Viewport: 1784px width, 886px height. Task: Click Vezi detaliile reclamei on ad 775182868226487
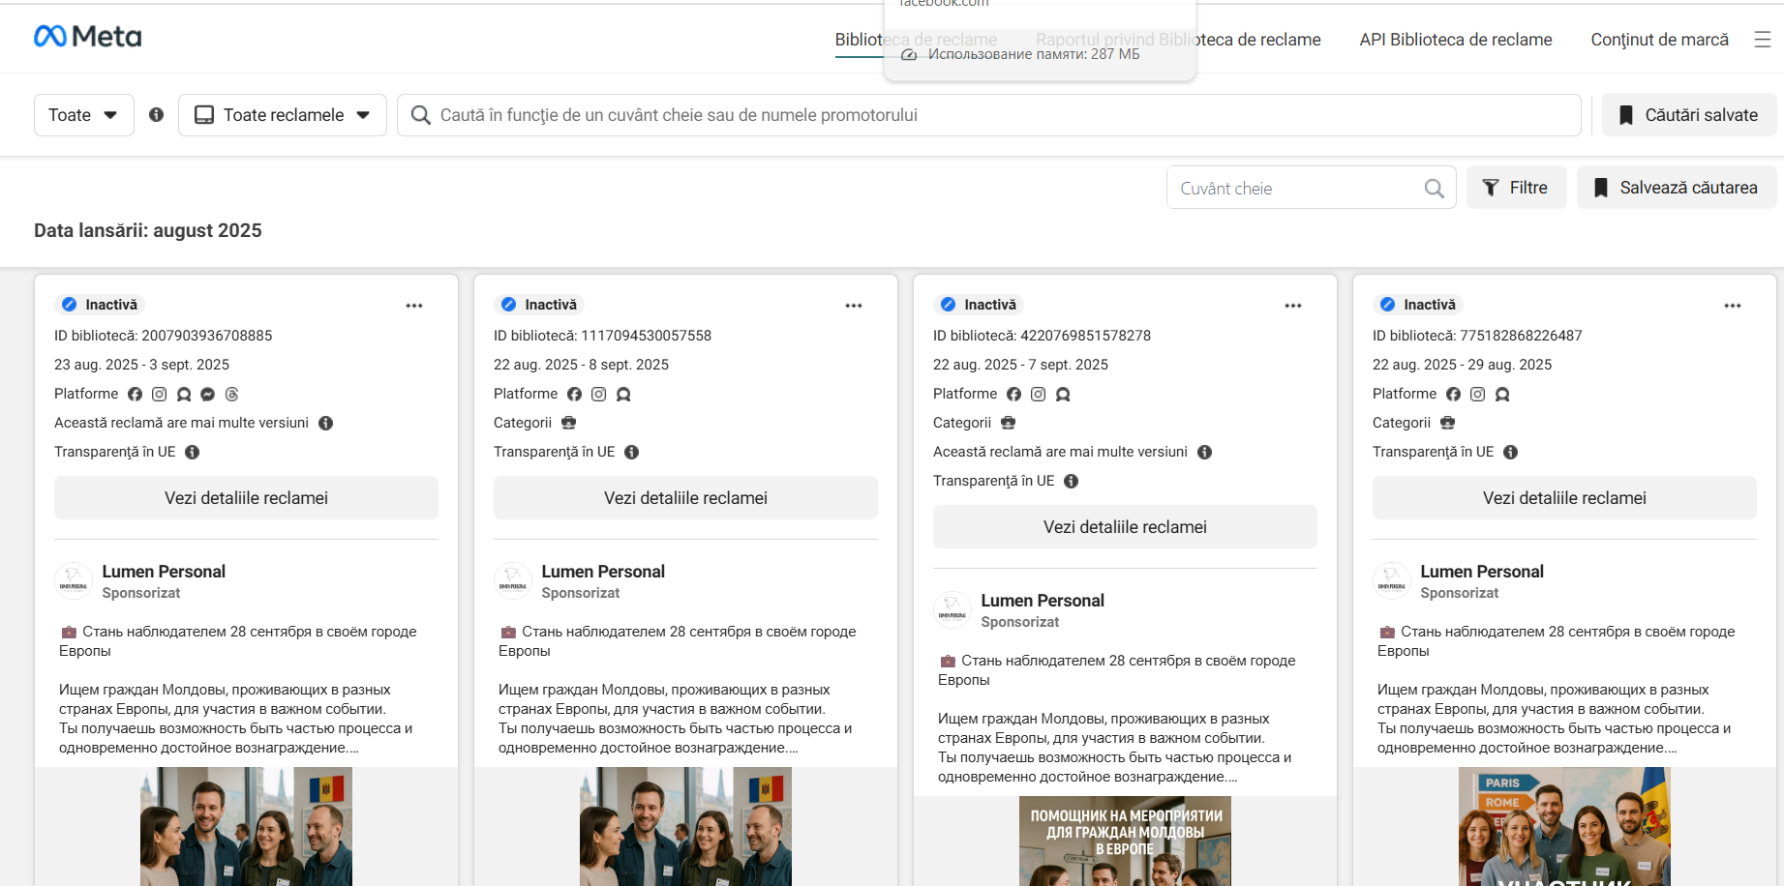click(1564, 498)
